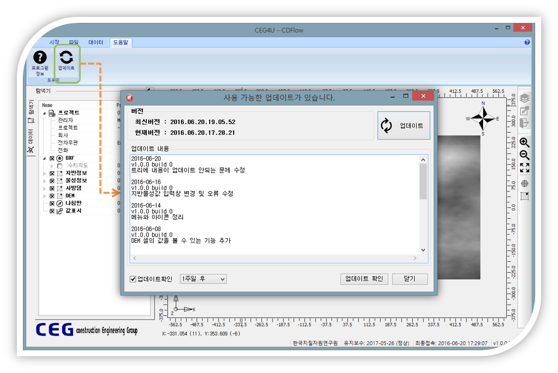Click the 프로젝트 document icon in tree
Viewport: 558px width, 373px height.
[x=52, y=113]
